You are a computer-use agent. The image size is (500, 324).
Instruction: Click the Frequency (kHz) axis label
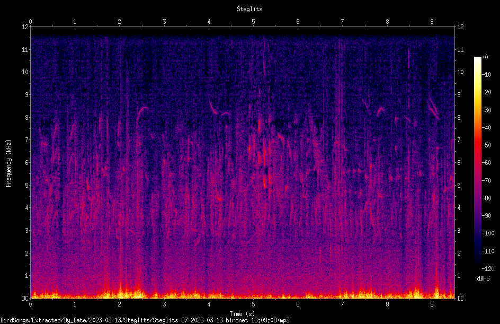pyautogui.click(x=8, y=163)
